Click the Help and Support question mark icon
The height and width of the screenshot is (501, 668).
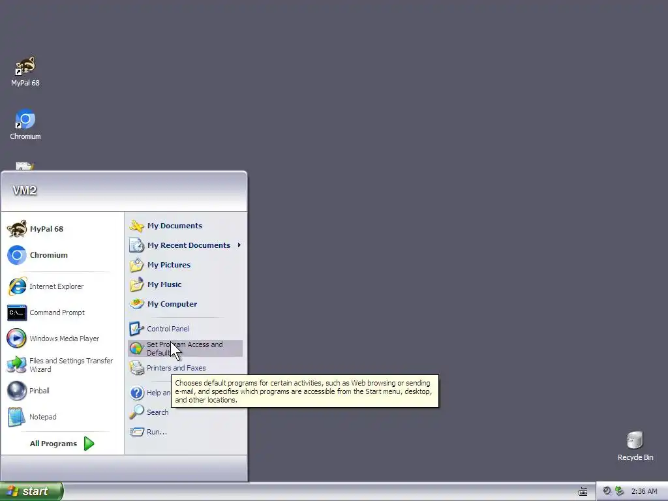click(137, 392)
